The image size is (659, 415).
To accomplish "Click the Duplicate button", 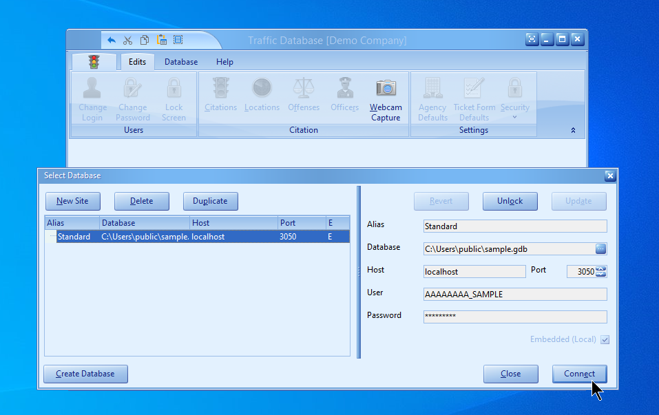I will click(x=210, y=201).
